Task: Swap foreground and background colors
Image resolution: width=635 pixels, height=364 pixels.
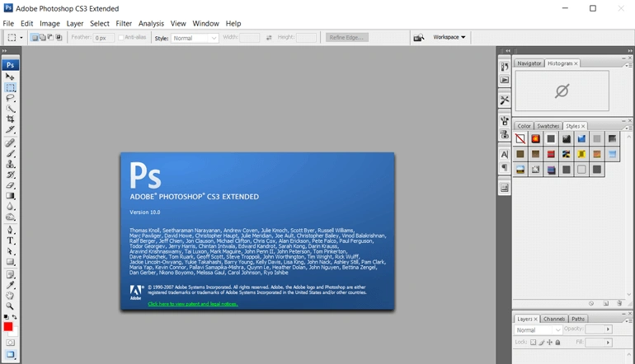Action: (15, 317)
